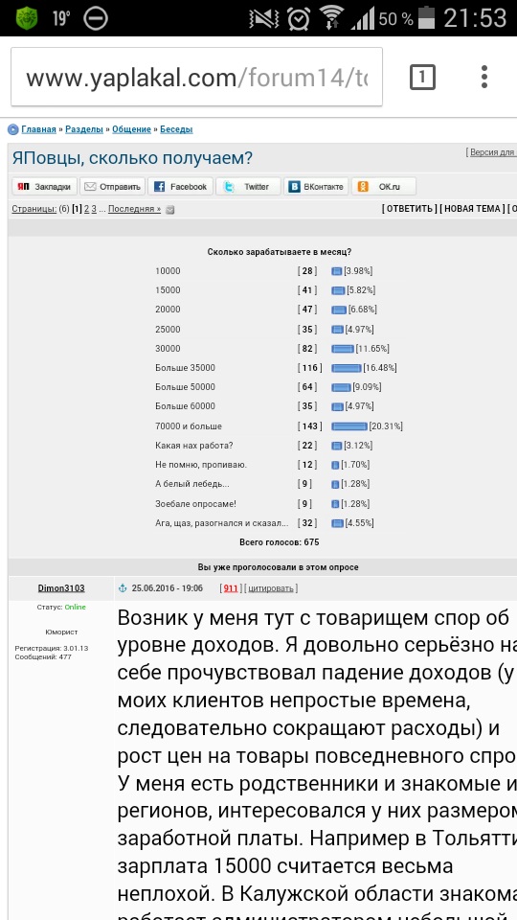
Task: Click the poll option А белый лебедь...
Action: 192,485
